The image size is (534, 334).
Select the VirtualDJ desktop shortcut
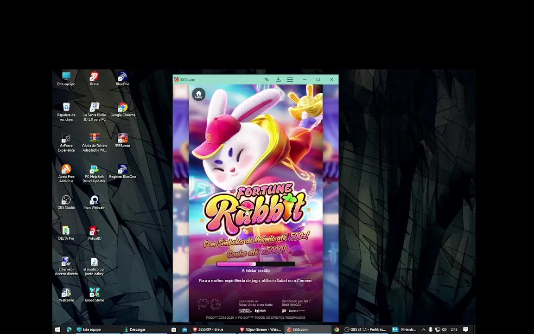tap(95, 233)
